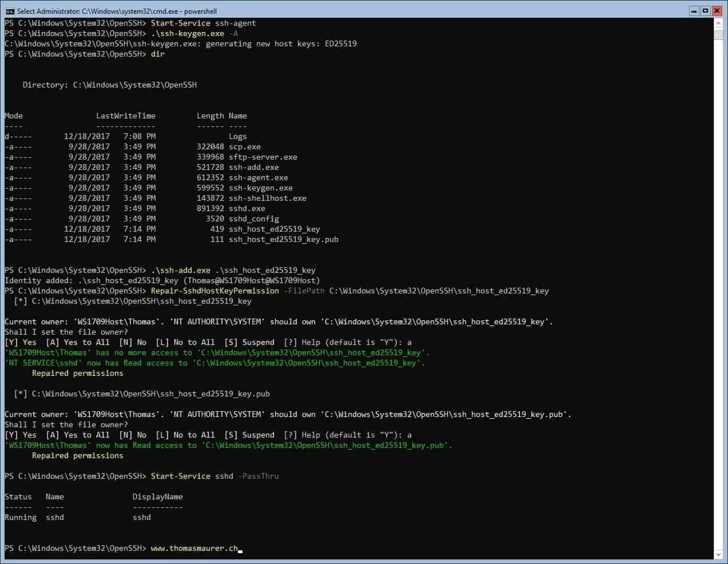Click '[*] ...ssh_host_ed25519_key.pub' line
Image resolution: width=728 pixels, height=564 pixels.
(x=142, y=394)
